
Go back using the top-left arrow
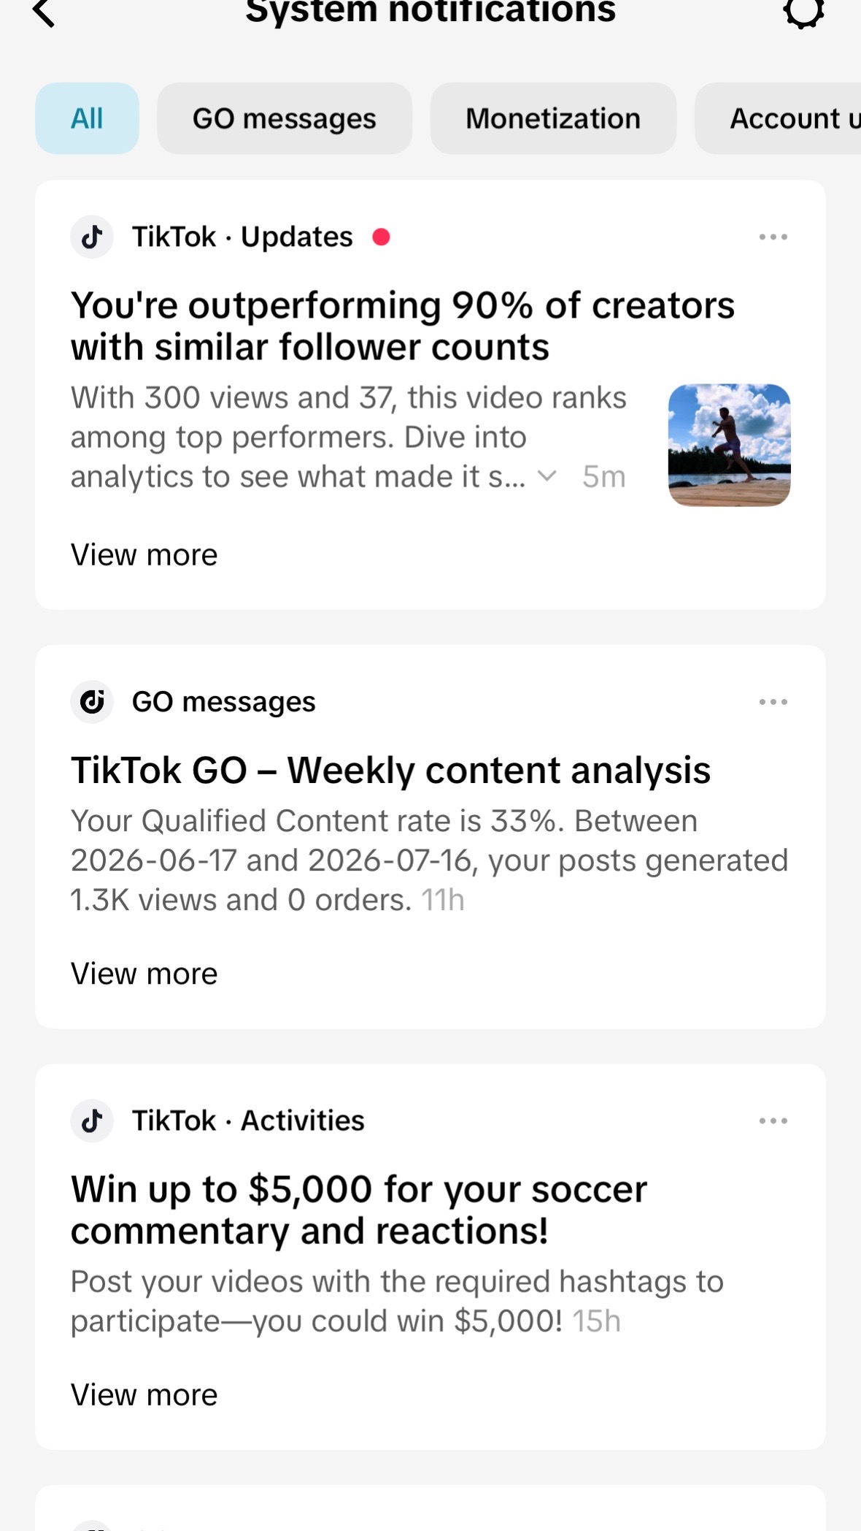tap(44, 12)
